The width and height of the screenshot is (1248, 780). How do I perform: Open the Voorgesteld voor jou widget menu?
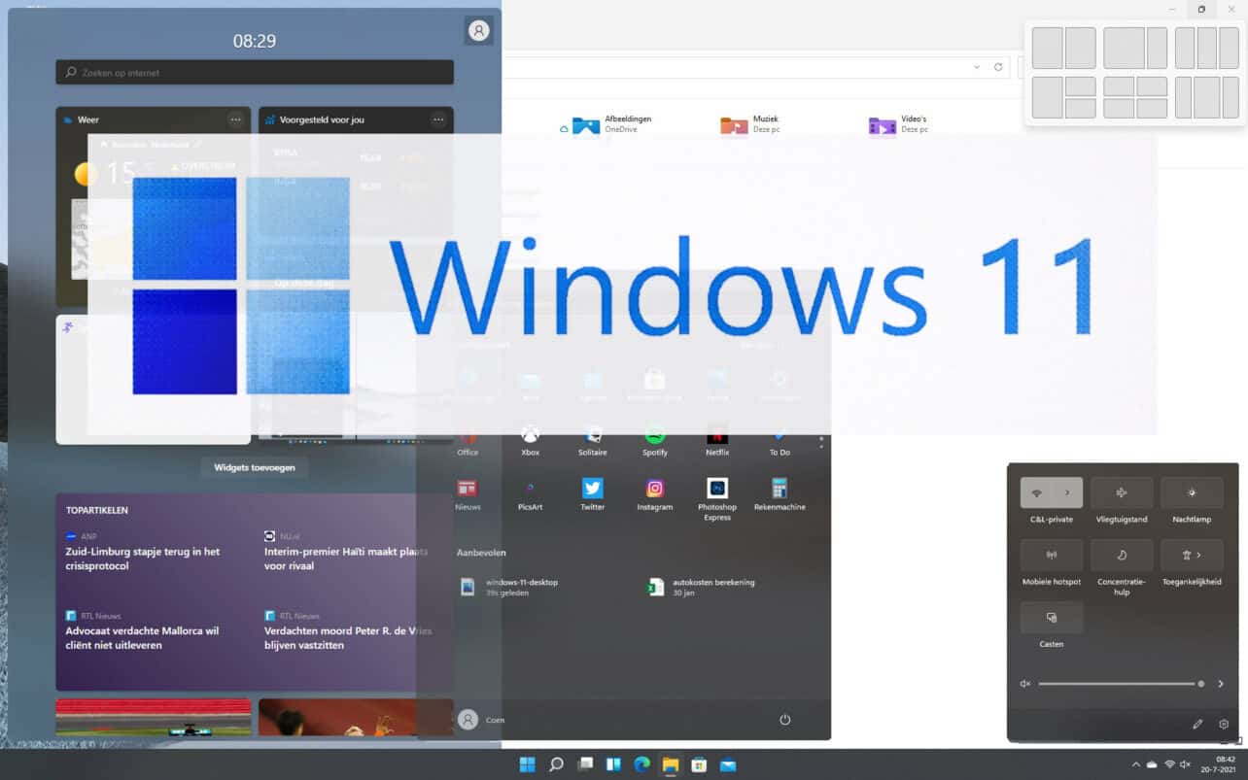(x=437, y=119)
